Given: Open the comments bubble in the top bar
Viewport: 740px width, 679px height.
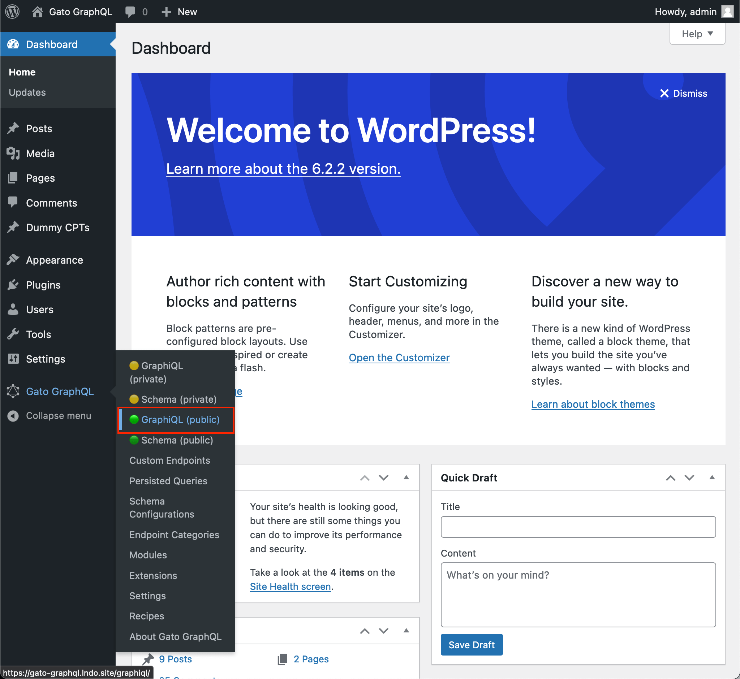Looking at the screenshot, I should pos(131,12).
